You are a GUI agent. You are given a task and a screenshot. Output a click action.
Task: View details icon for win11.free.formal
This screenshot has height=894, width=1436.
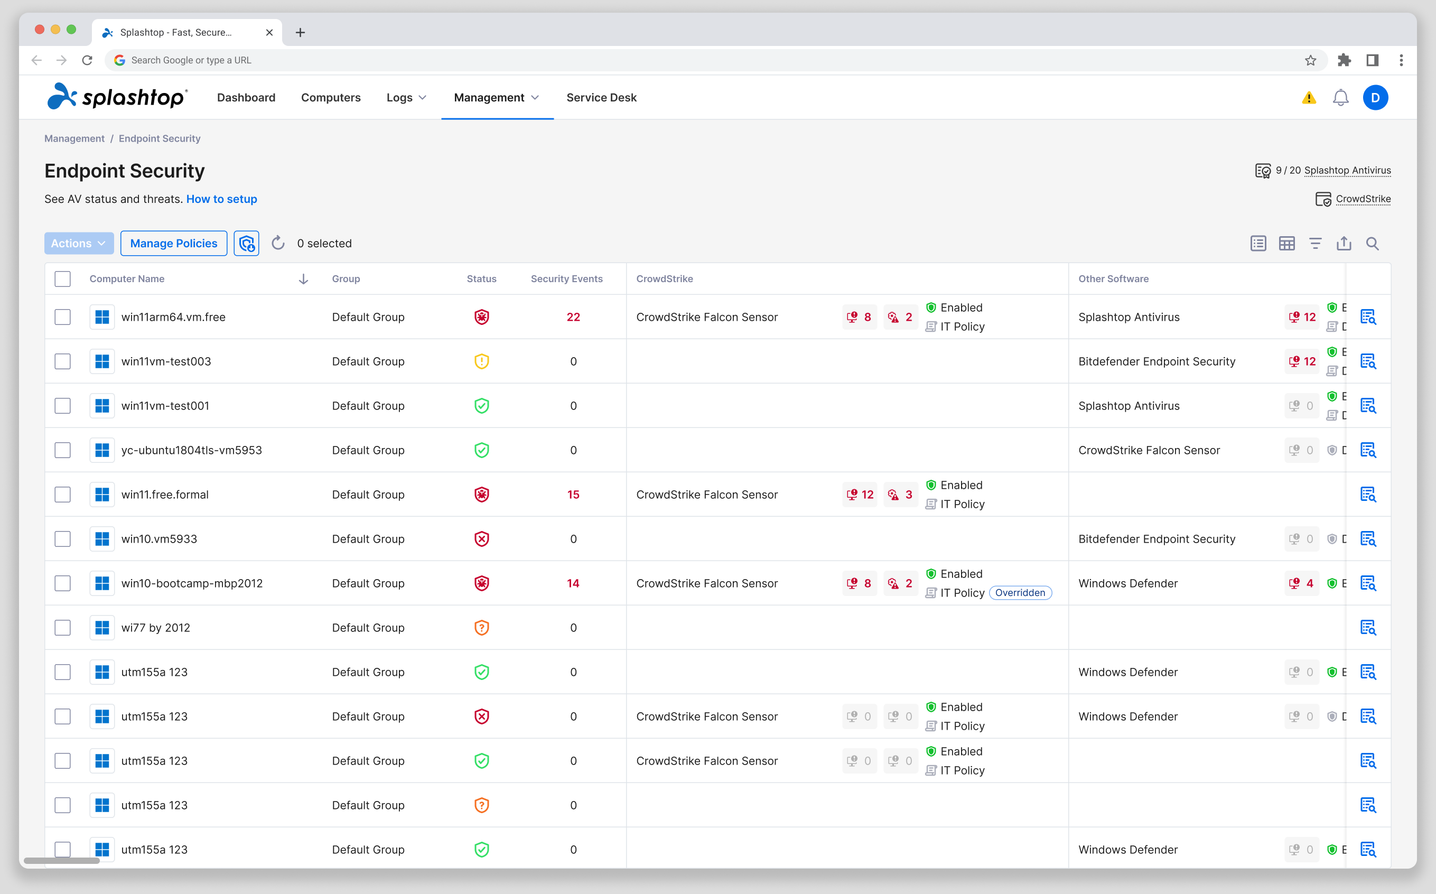tap(1368, 495)
